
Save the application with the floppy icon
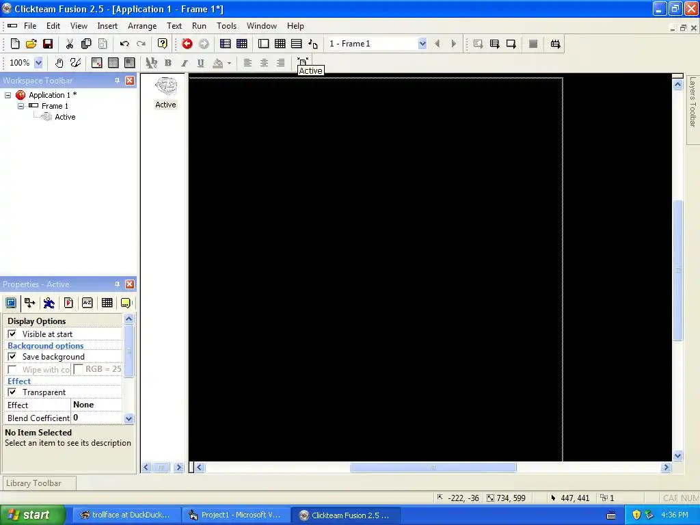tap(48, 44)
